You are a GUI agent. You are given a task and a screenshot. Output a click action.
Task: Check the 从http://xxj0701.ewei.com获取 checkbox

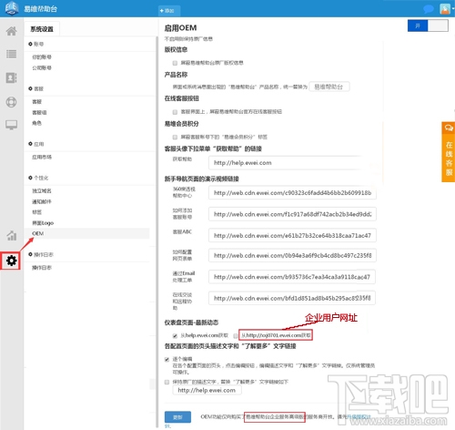236,336
